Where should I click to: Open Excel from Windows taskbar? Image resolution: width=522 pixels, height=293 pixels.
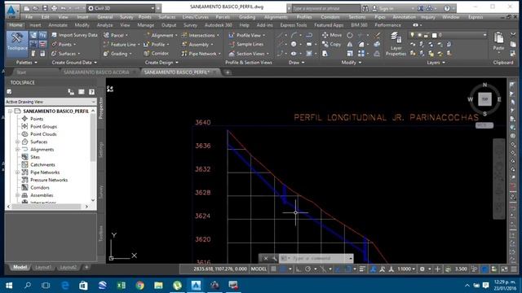[x=122, y=285]
